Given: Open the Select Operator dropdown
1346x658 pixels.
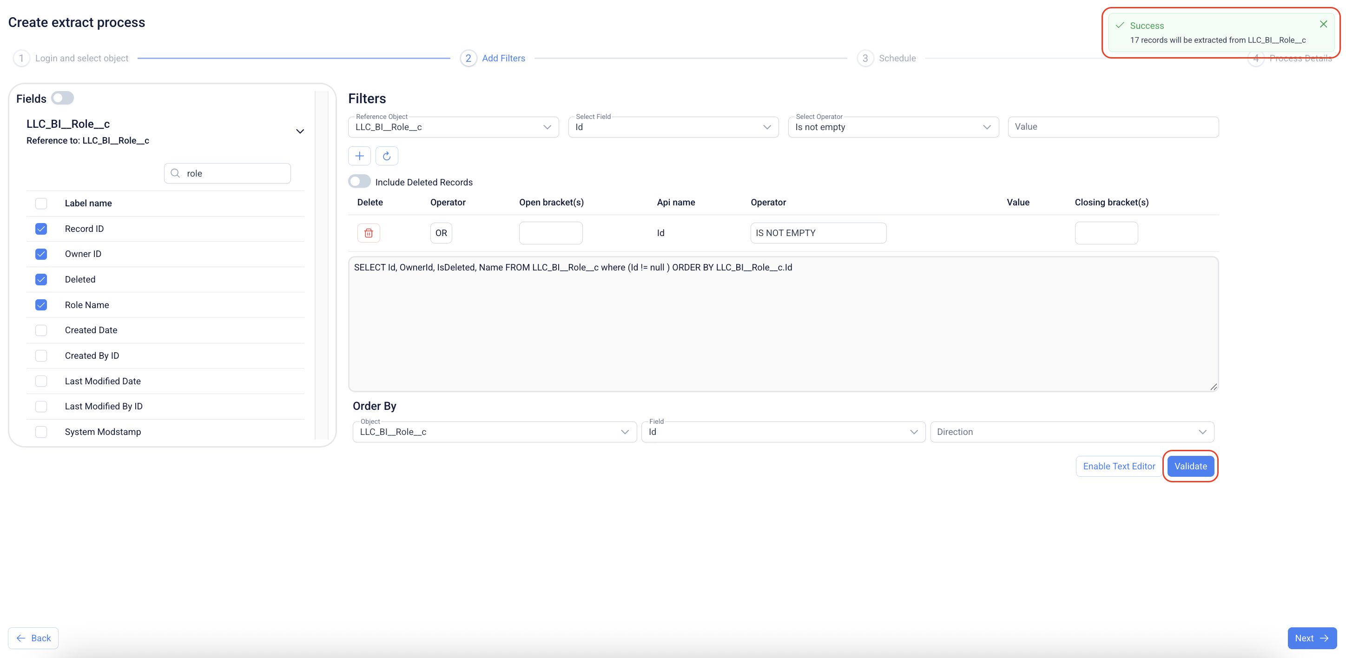Looking at the screenshot, I should [x=893, y=127].
